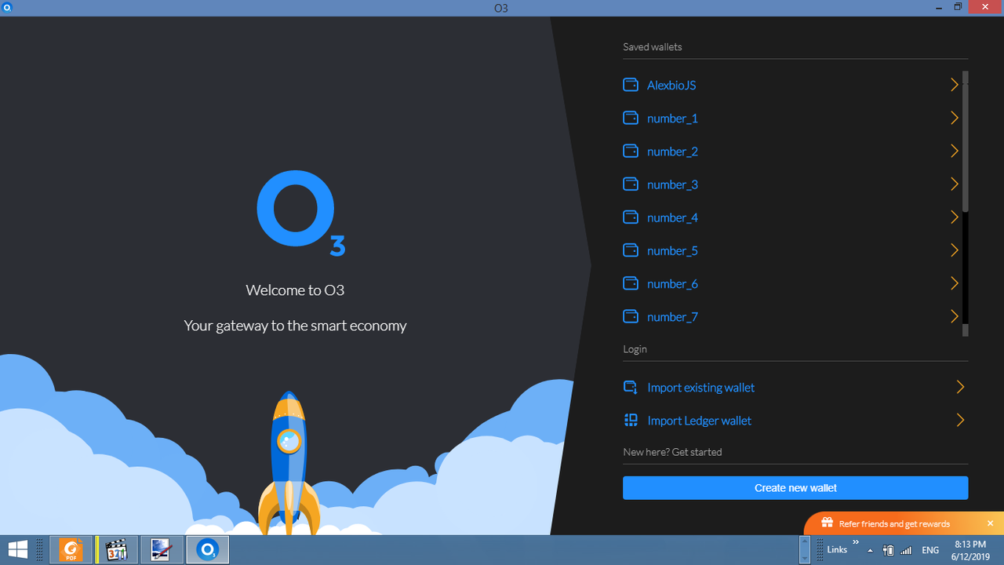The image size is (1004, 565).
Task: Click 'Your gateway to the smart economy' text
Action: [295, 326]
